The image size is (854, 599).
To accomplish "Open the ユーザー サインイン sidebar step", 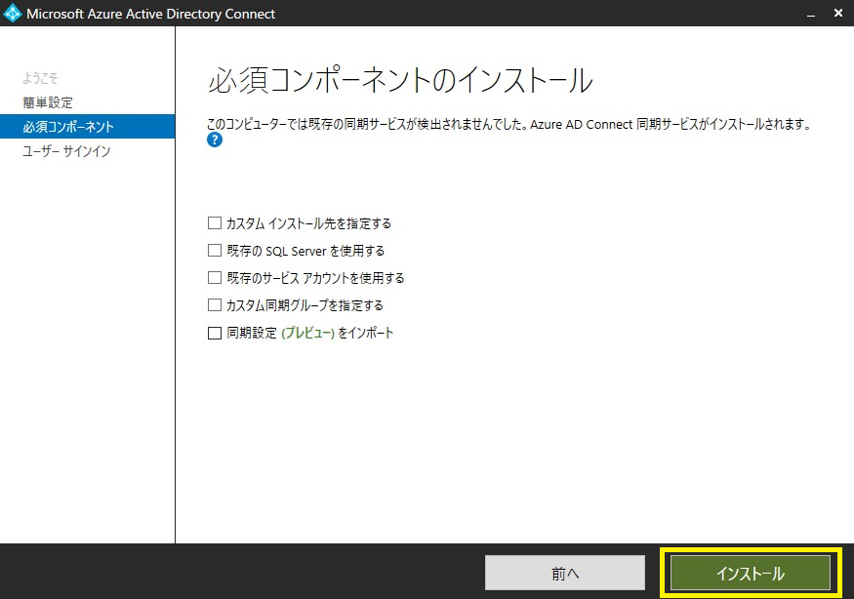I will pyautogui.click(x=66, y=151).
